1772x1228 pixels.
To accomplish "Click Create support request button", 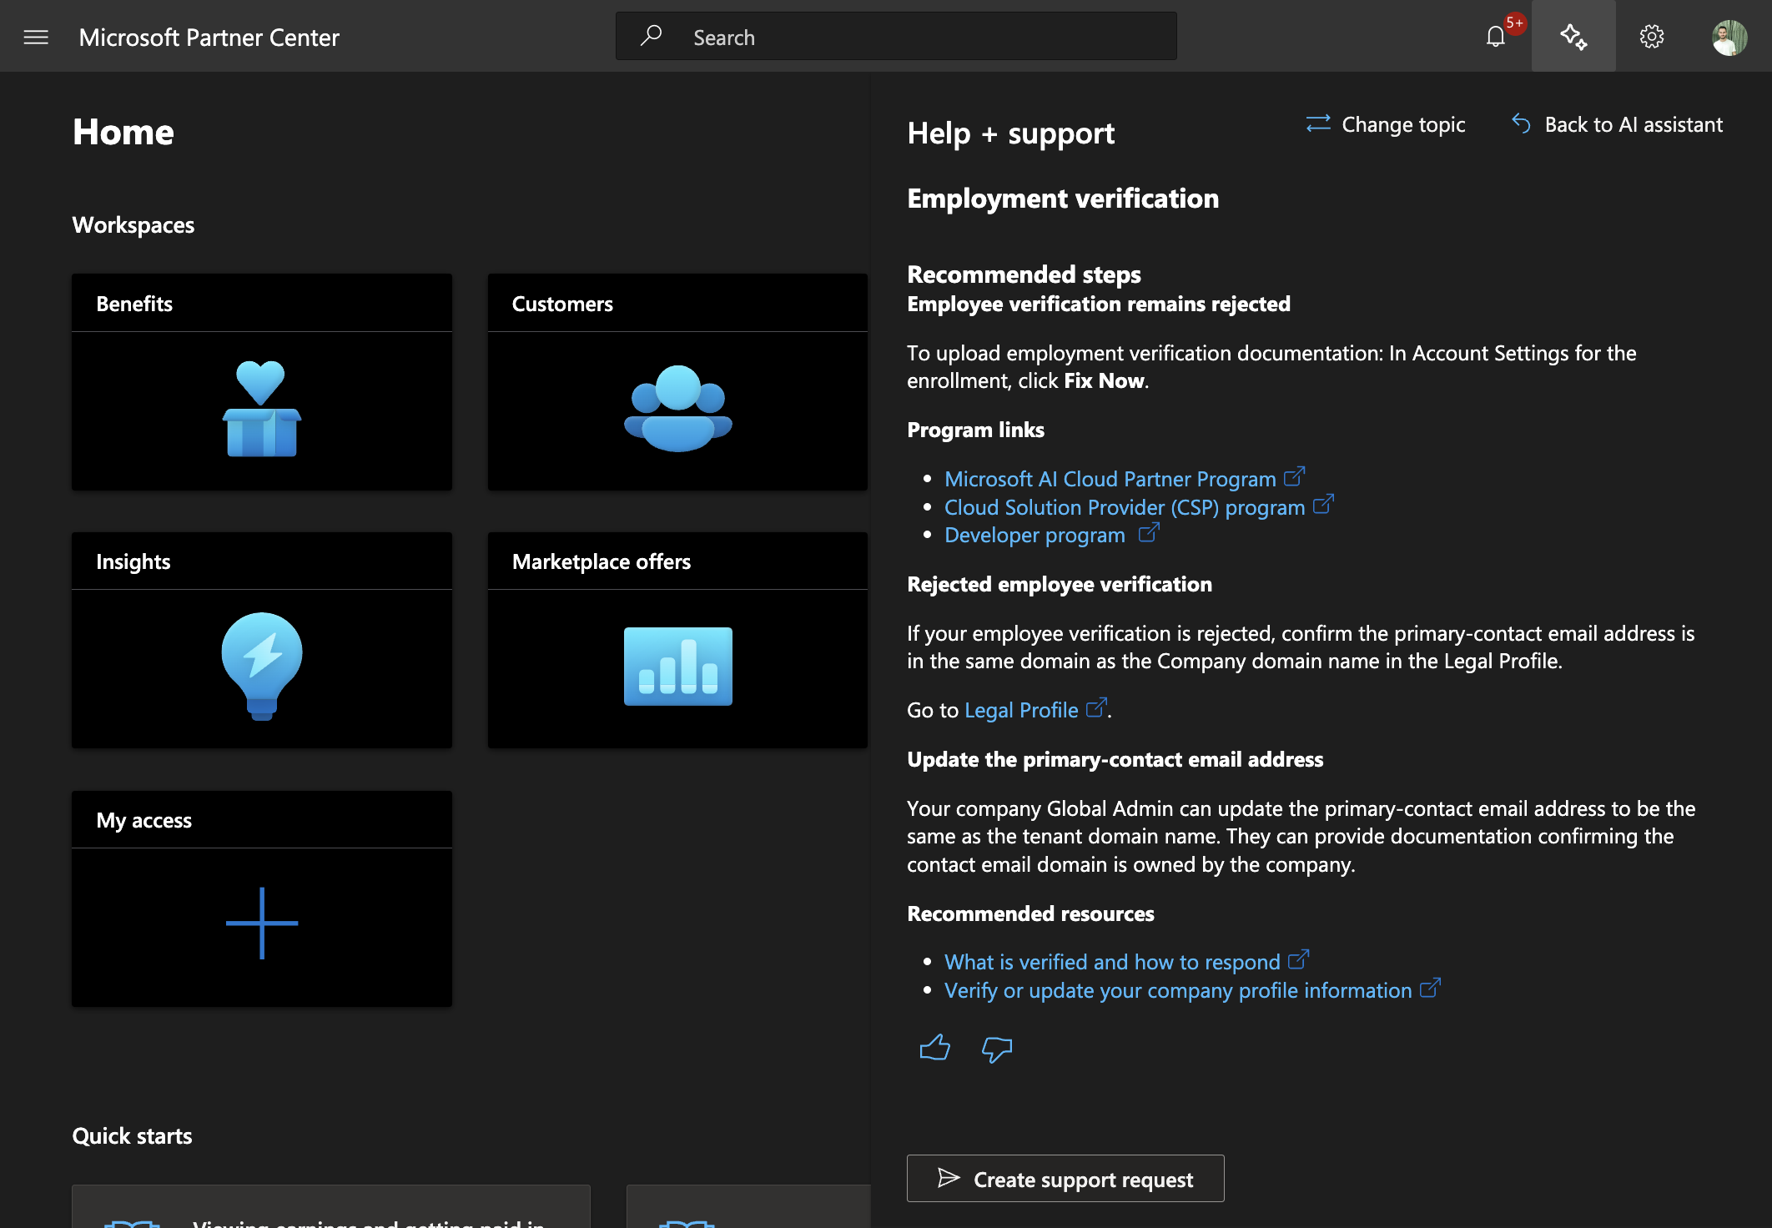I will (x=1065, y=1179).
